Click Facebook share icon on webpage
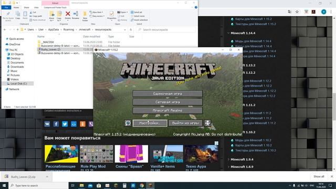 point(56,124)
